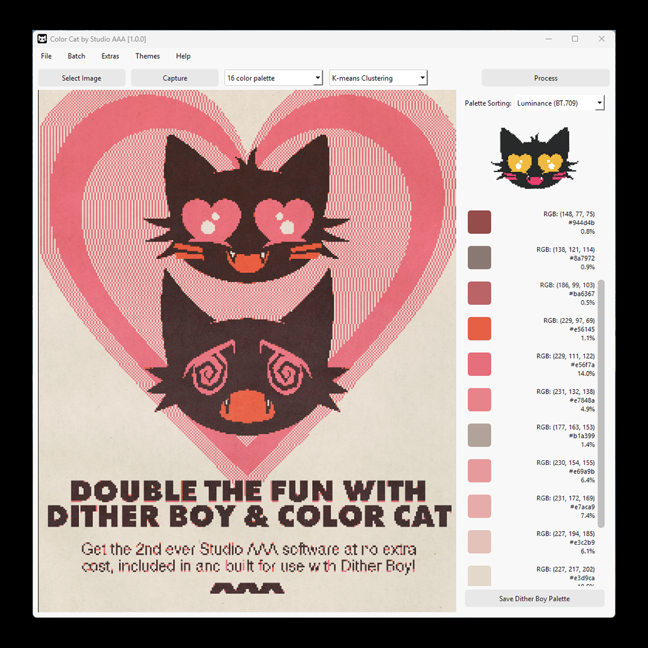The image size is (648, 648).
Task: Click the Color Cat app icon in the title bar
Action: coord(41,38)
